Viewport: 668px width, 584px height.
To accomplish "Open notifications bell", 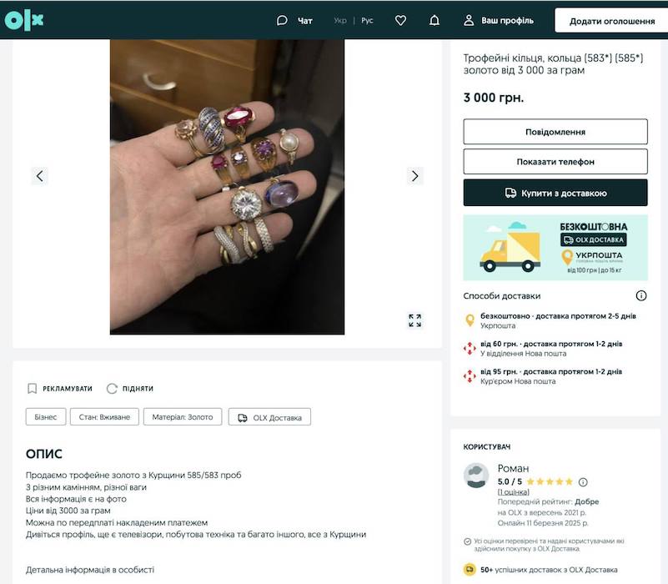I will click(x=434, y=21).
